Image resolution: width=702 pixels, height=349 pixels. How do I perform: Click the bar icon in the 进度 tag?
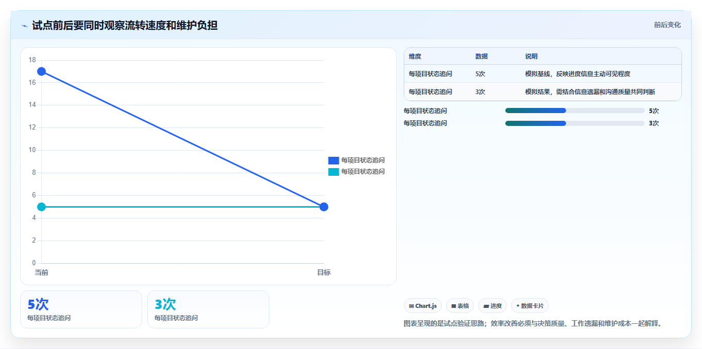486,306
